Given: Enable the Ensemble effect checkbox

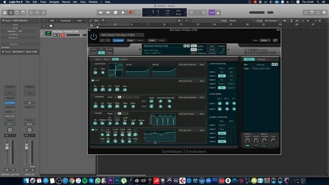Looking at the screenshot, I should [x=93, y=97].
